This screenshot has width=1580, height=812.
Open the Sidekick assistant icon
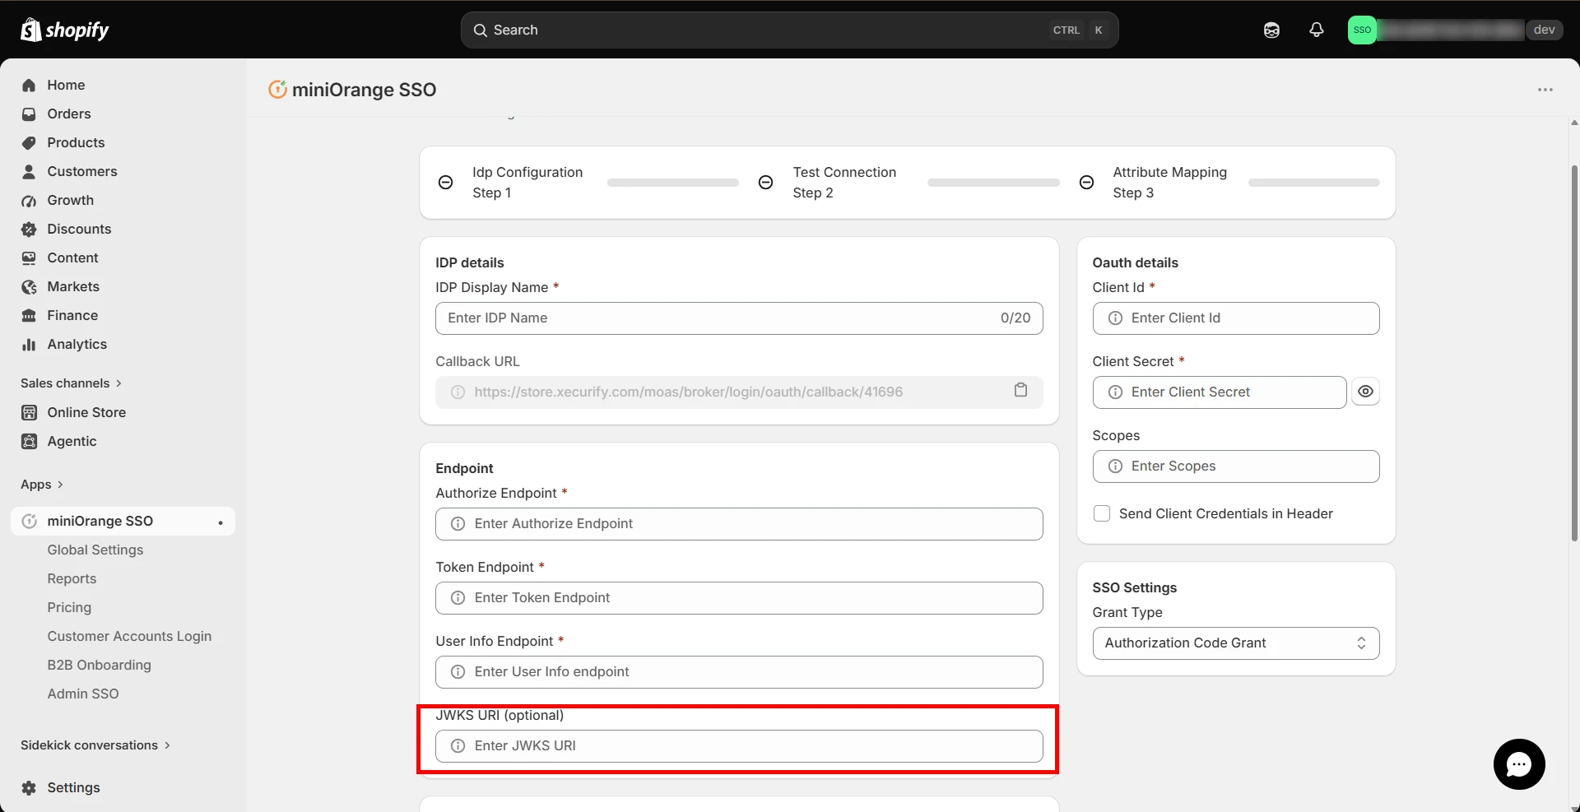1271,30
